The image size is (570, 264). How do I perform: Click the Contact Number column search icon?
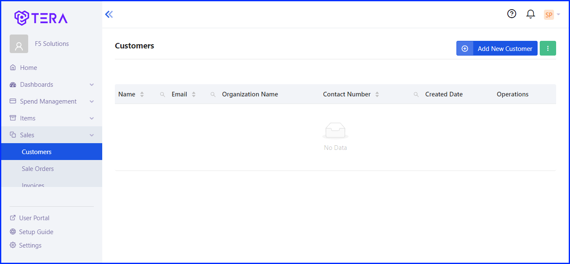[x=416, y=95]
